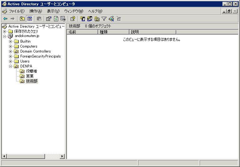This screenshot has height=167, width=240.
Task: Click the tree pane horizontal scrollbar thumb
Action: pos(26,156)
